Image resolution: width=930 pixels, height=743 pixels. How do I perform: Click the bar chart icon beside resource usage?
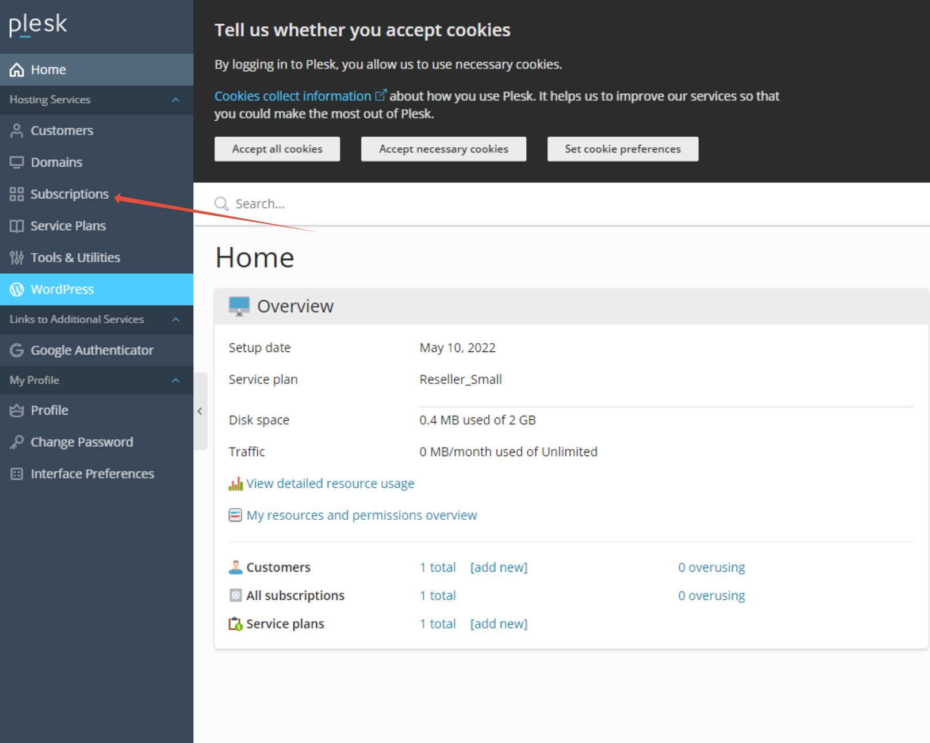(x=236, y=484)
